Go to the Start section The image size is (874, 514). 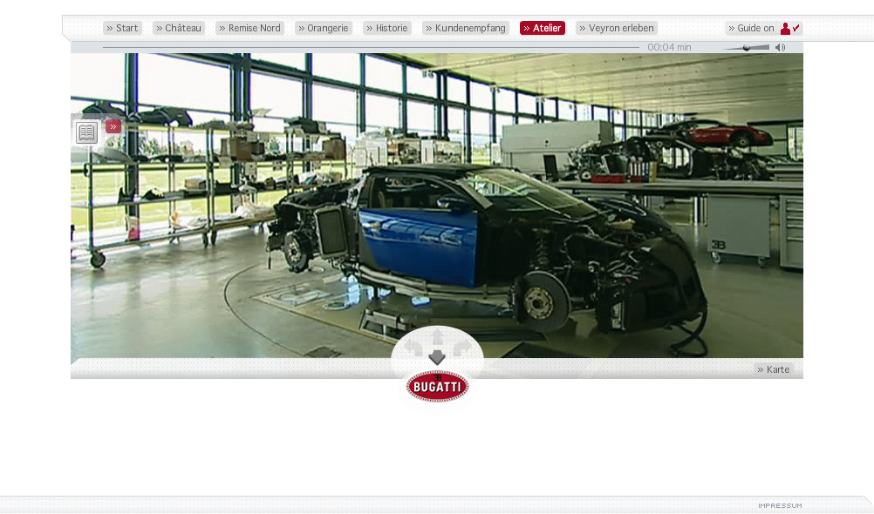122,28
